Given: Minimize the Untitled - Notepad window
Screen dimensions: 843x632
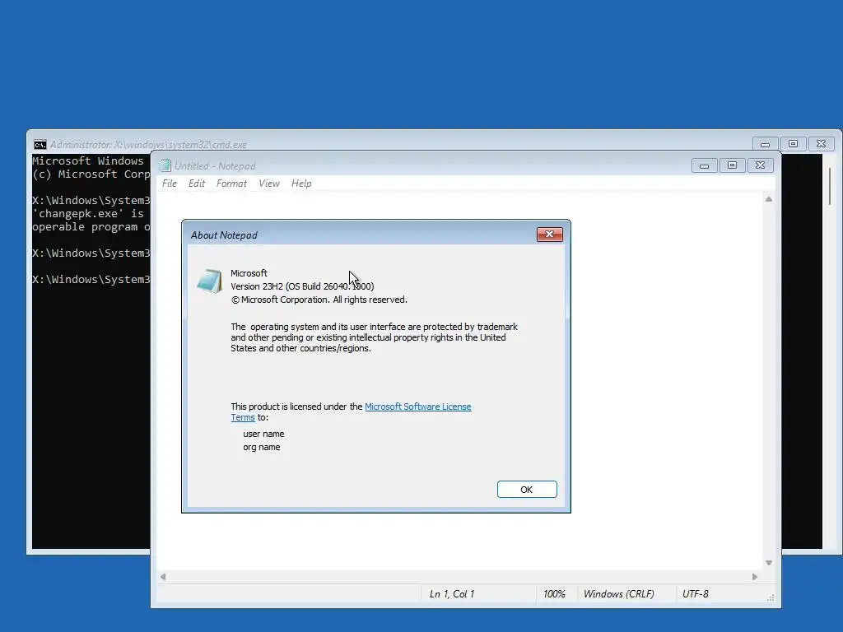Looking at the screenshot, I should click(x=705, y=165).
